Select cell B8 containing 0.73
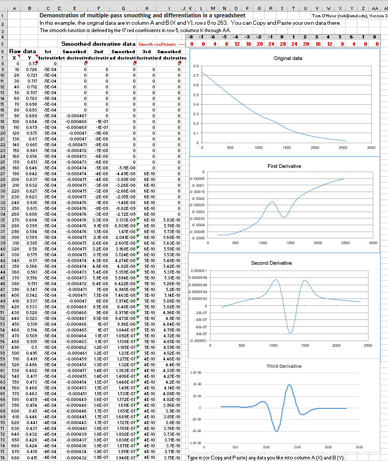388x461 pixels. tap(32, 64)
